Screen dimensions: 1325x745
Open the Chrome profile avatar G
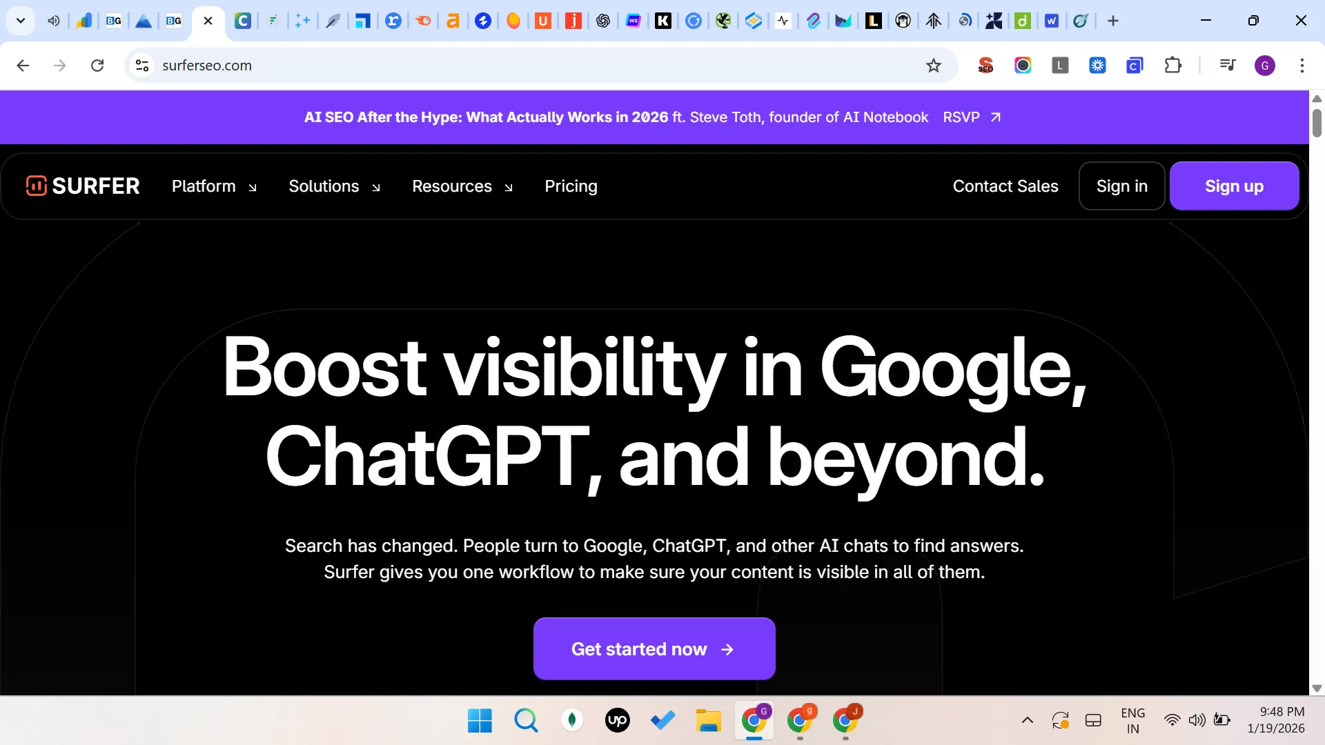tap(1264, 66)
